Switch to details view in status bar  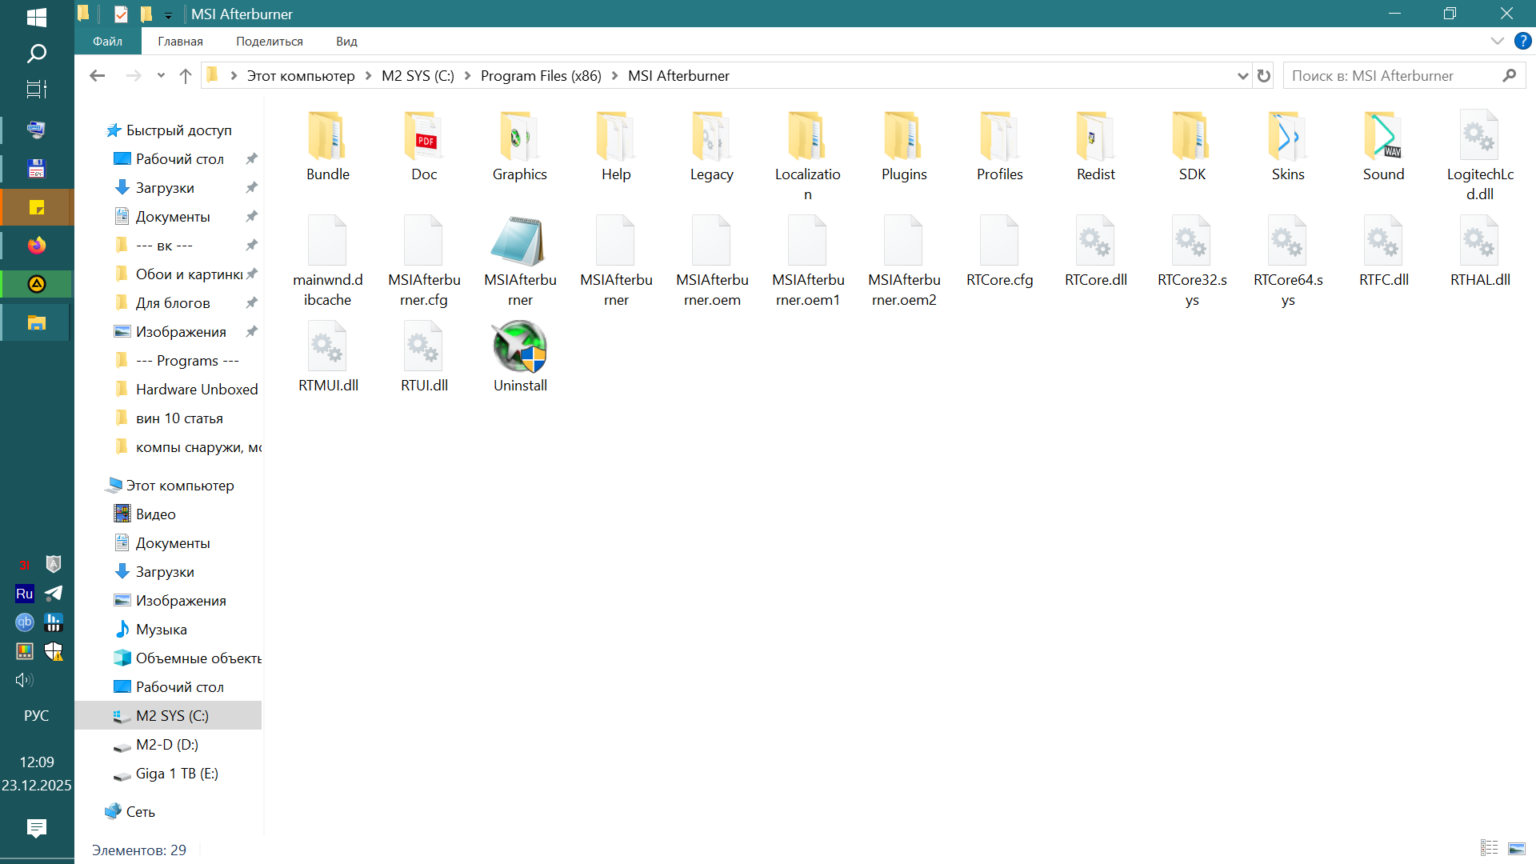[x=1489, y=849]
